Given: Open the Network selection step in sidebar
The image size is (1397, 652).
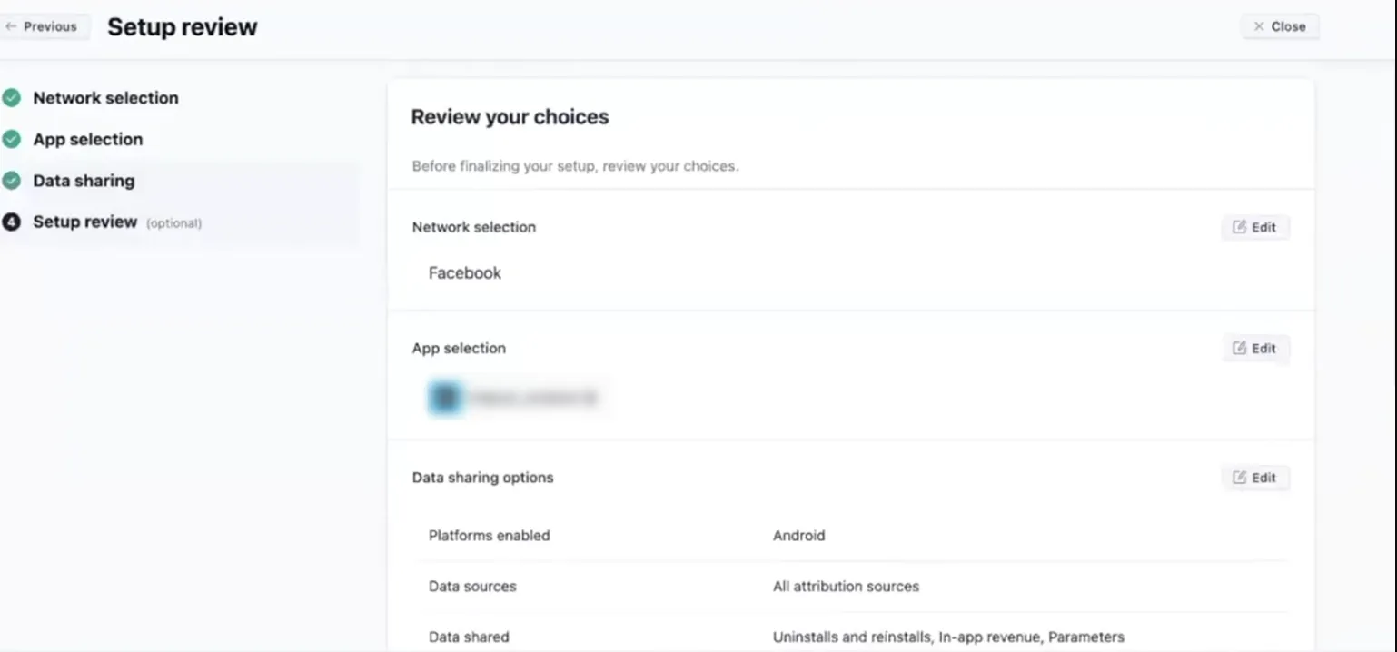Looking at the screenshot, I should coord(105,98).
